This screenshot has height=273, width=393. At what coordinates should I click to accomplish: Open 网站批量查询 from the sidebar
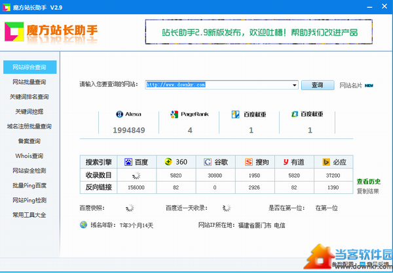click(29, 82)
